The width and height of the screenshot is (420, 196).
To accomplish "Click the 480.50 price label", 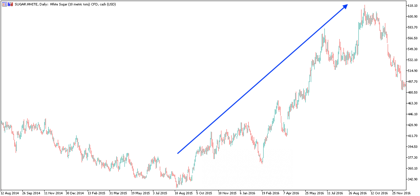I will [x=413, y=93].
